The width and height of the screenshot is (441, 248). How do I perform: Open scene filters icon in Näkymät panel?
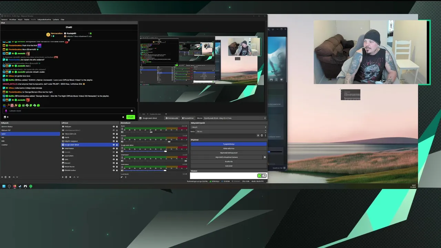pos(10,177)
